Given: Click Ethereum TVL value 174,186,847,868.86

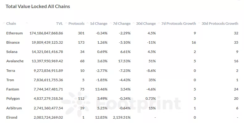Looking at the screenshot, I should click(46, 33).
